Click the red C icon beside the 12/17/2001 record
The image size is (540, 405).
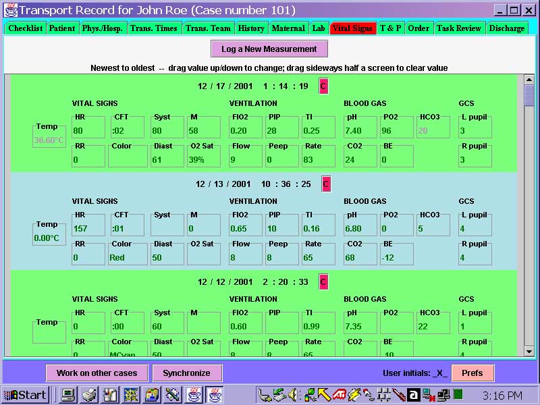click(x=323, y=86)
